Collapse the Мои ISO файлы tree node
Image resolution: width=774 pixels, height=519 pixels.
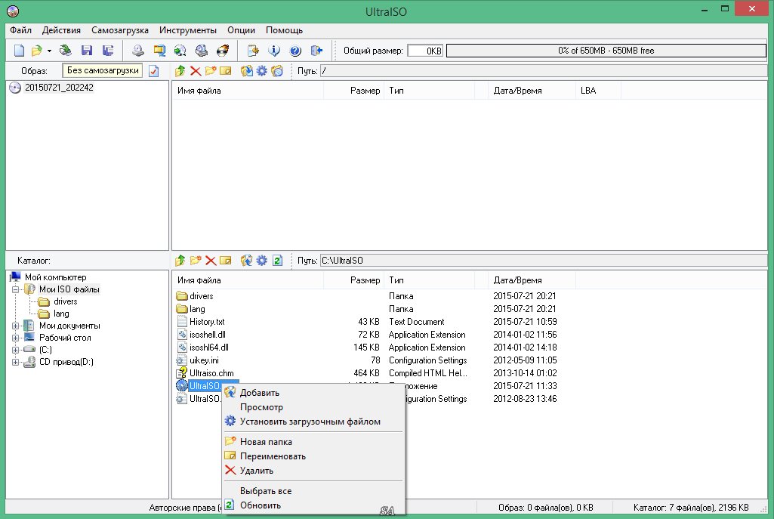[x=15, y=289]
